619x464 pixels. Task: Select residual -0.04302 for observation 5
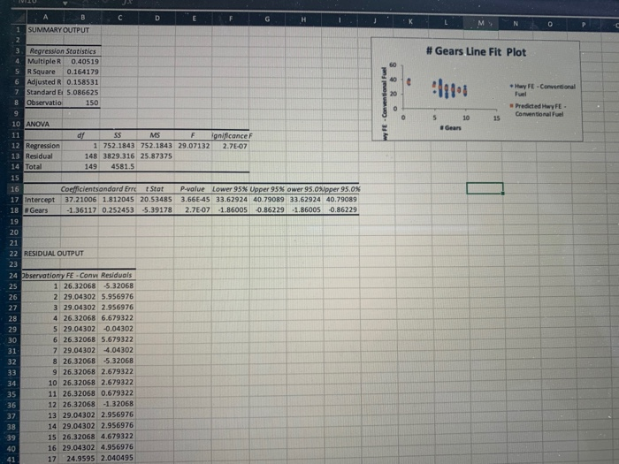[x=118, y=329]
